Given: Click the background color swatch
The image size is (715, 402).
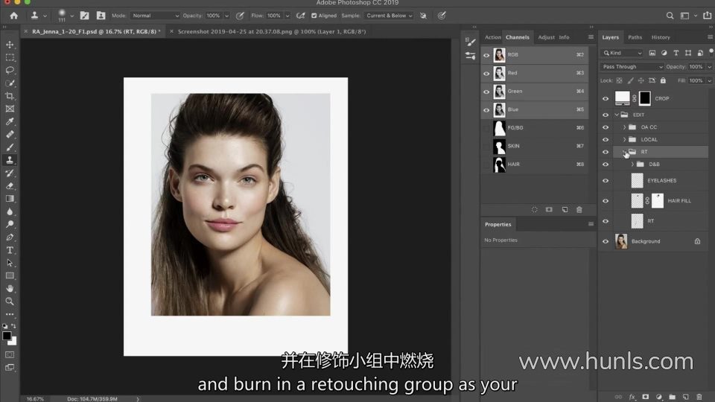Looking at the screenshot, I should pos(13,342).
